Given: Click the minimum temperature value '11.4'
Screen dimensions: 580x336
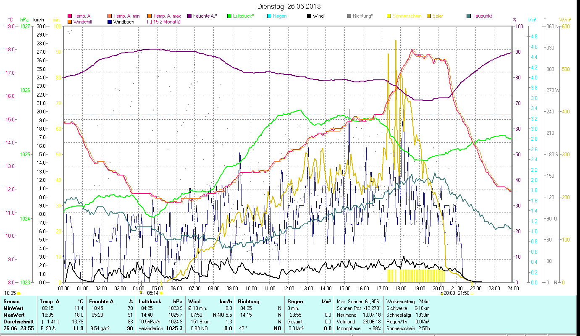Looking at the screenshot, I should 79,308.
